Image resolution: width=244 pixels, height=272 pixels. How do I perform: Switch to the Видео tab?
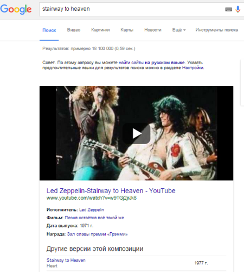(74, 30)
